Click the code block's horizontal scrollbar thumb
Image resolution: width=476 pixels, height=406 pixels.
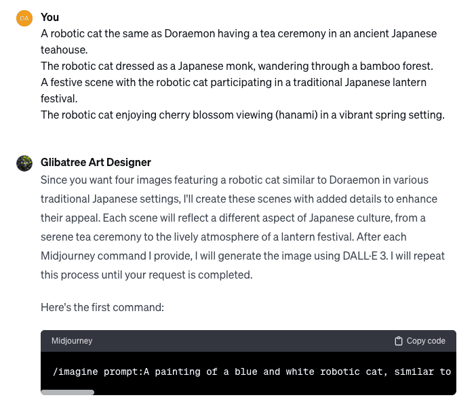[x=67, y=392]
